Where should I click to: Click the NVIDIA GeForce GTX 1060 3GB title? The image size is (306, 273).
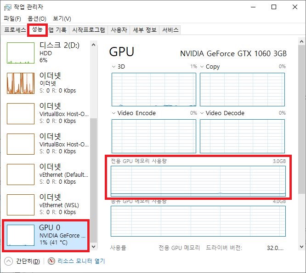point(233,53)
